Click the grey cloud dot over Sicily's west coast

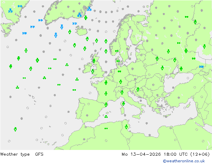[125, 115]
